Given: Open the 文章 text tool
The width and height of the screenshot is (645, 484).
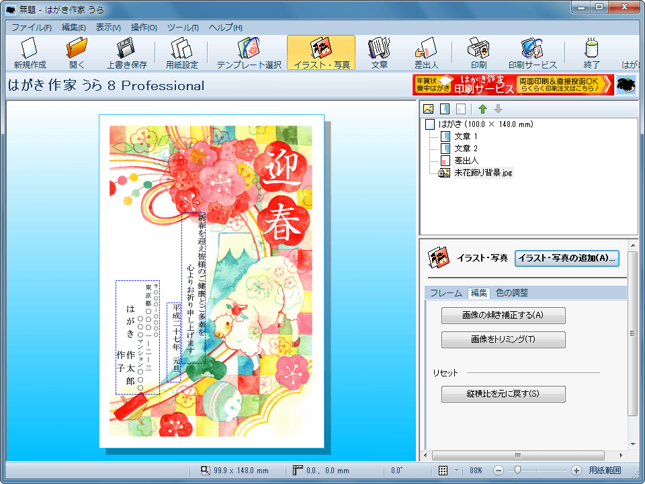Looking at the screenshot, I should tap(379, 52).
